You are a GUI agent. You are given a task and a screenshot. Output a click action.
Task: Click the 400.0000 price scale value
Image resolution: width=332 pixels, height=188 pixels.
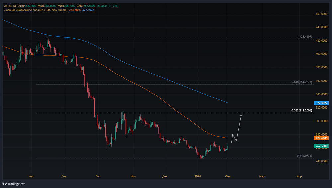click(321, 54)
